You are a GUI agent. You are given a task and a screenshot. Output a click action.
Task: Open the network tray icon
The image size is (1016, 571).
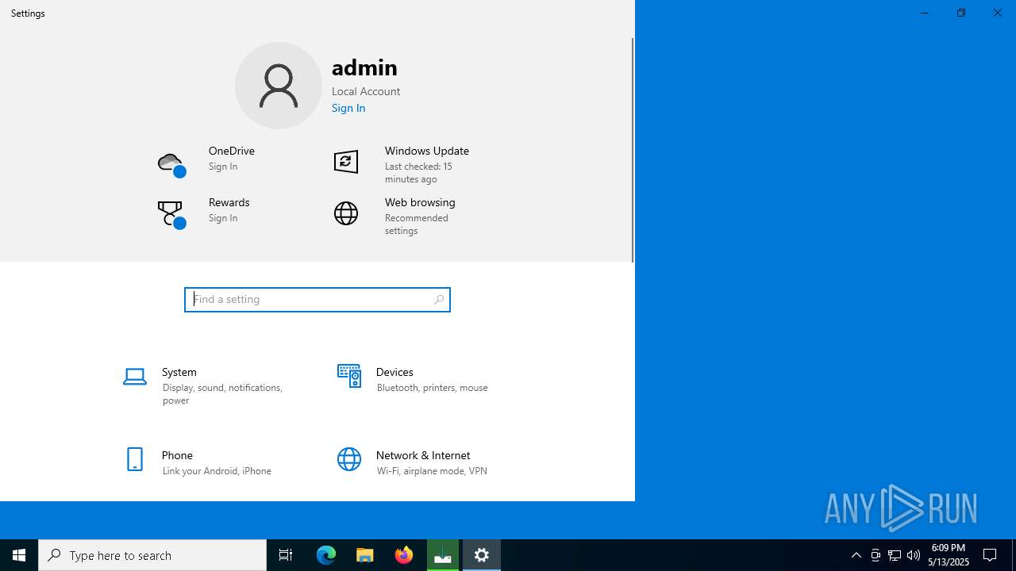coord(895,555)
